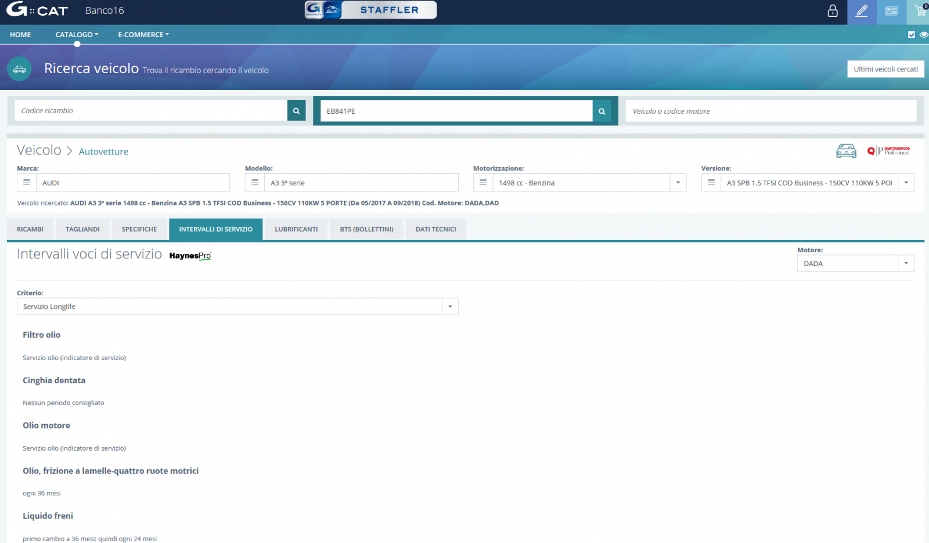Click Ultimi veicoli cercati button

[x=885, y=69]
